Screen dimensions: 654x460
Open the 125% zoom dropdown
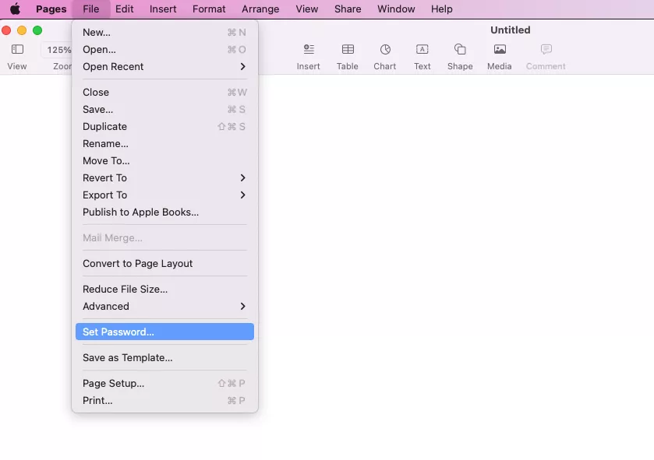57,50
